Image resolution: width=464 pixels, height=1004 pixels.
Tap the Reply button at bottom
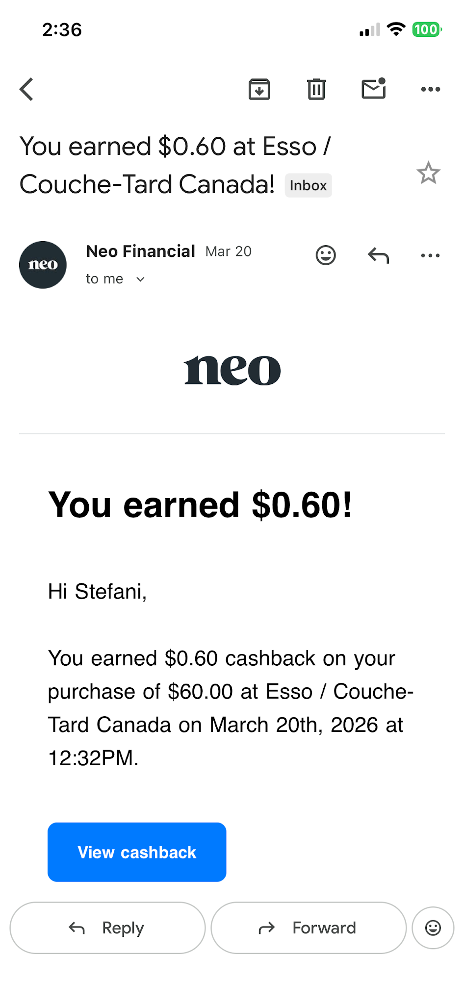(107, 928)
